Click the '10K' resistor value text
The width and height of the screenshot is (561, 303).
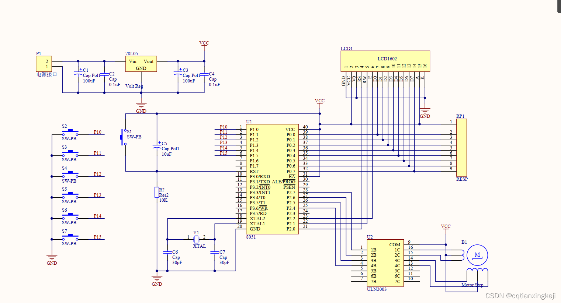[x=163, y=200]
